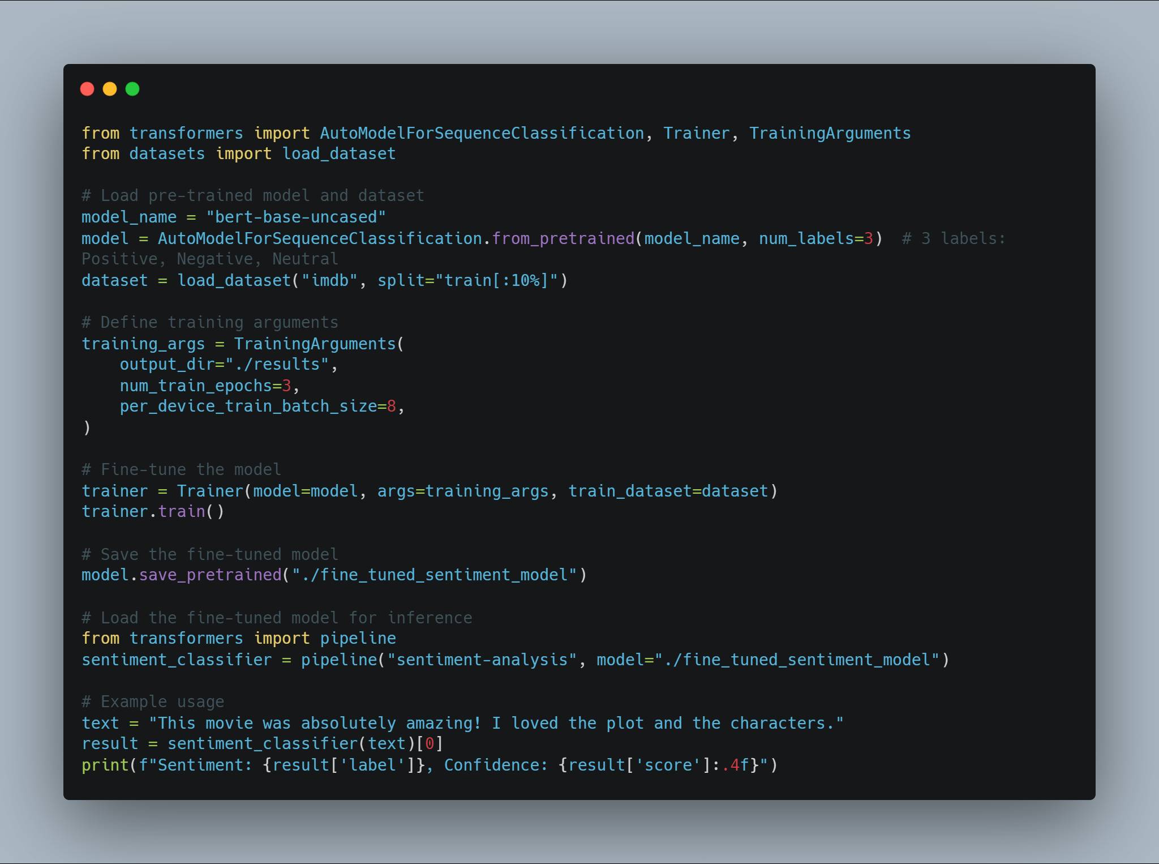
Task: Click "result['score']" in the print statement
Action: 639,765
